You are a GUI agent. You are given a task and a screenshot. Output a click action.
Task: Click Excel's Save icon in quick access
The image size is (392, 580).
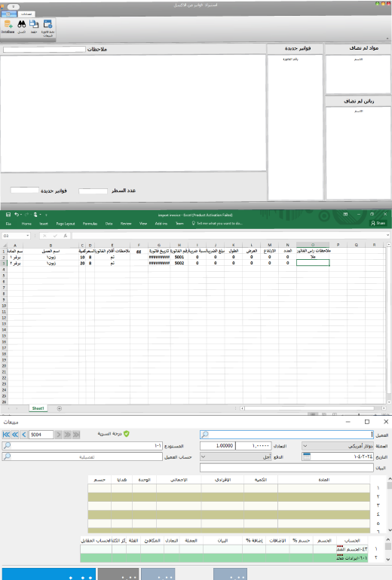coord(8,215)
